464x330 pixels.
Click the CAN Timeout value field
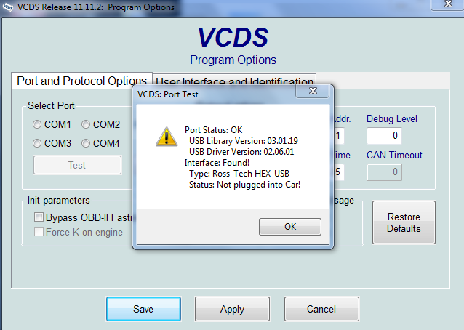(x=383, y=172)
